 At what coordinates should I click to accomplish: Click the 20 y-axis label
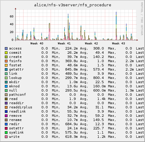pos(11,32)
